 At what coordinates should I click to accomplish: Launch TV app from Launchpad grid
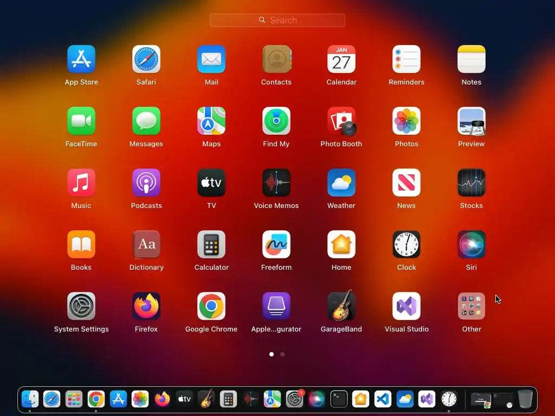tap(211, 183)
